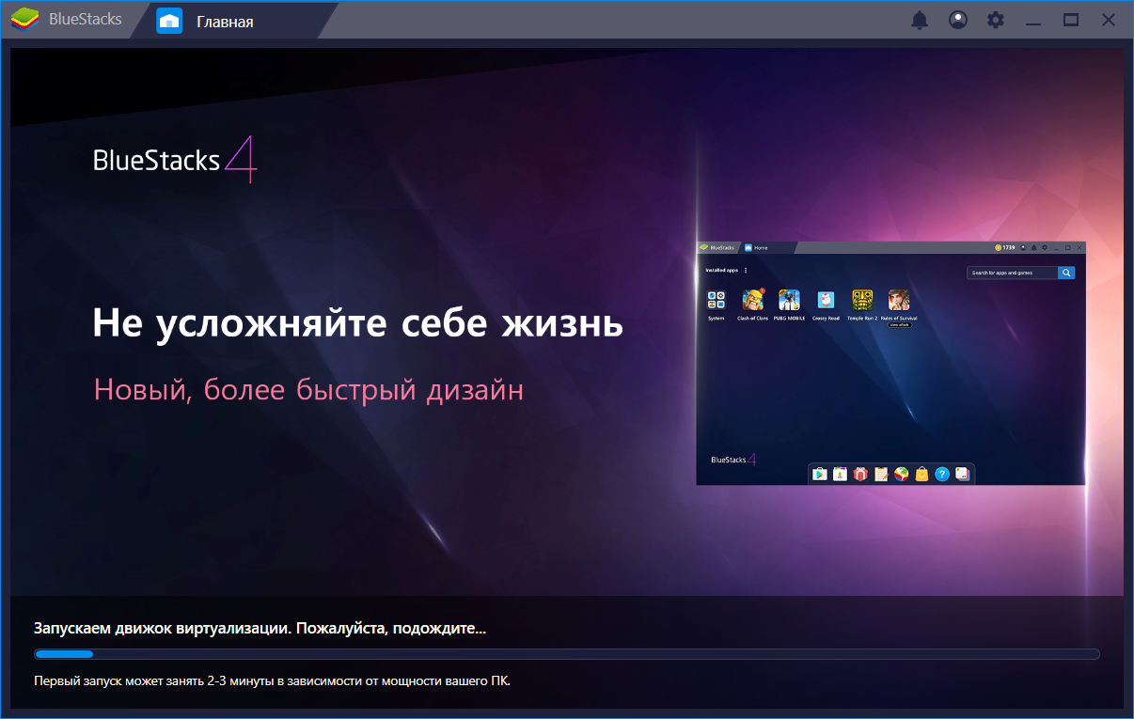Open BlueStacks settings gear

(995, 19)
